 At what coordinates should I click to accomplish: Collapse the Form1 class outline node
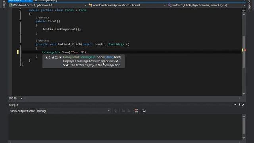(20, 10)
